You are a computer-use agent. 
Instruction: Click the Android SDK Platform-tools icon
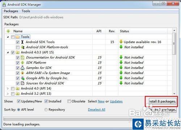(22, 47)
